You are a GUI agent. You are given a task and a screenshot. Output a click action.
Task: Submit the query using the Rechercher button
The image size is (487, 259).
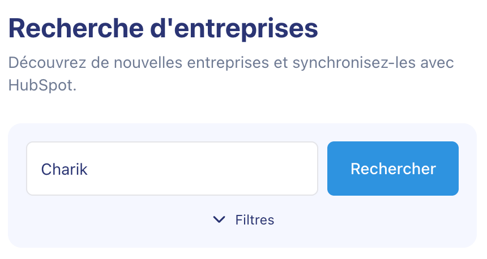393,169
